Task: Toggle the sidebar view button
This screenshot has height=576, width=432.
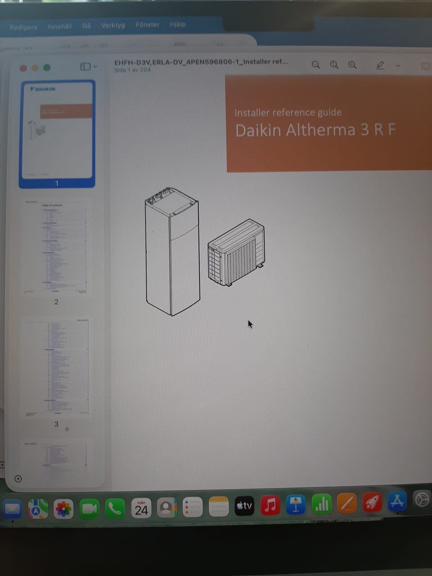Action: pyautogui.click(x=85, y=67)
